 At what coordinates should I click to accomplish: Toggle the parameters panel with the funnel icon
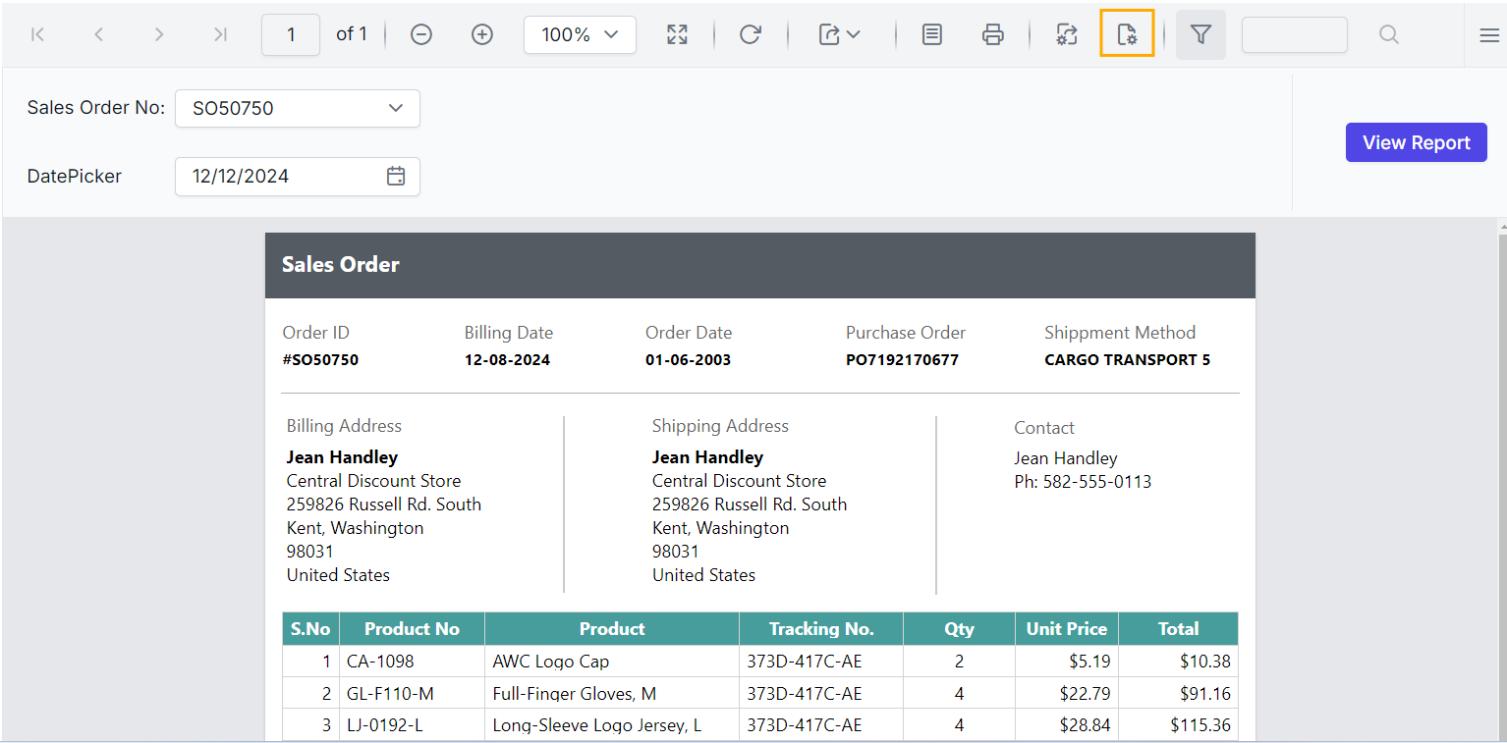[x=1200, y=33]
